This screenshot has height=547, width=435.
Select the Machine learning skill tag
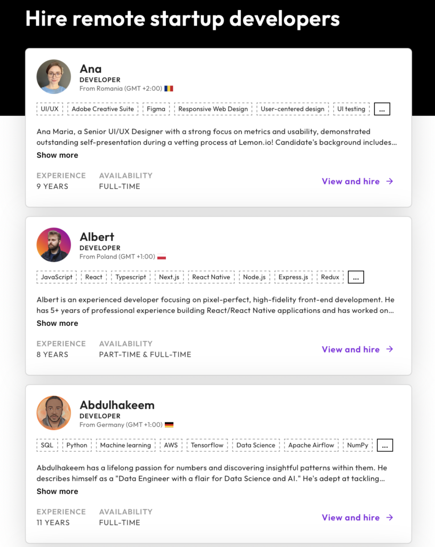pos(125,445)
